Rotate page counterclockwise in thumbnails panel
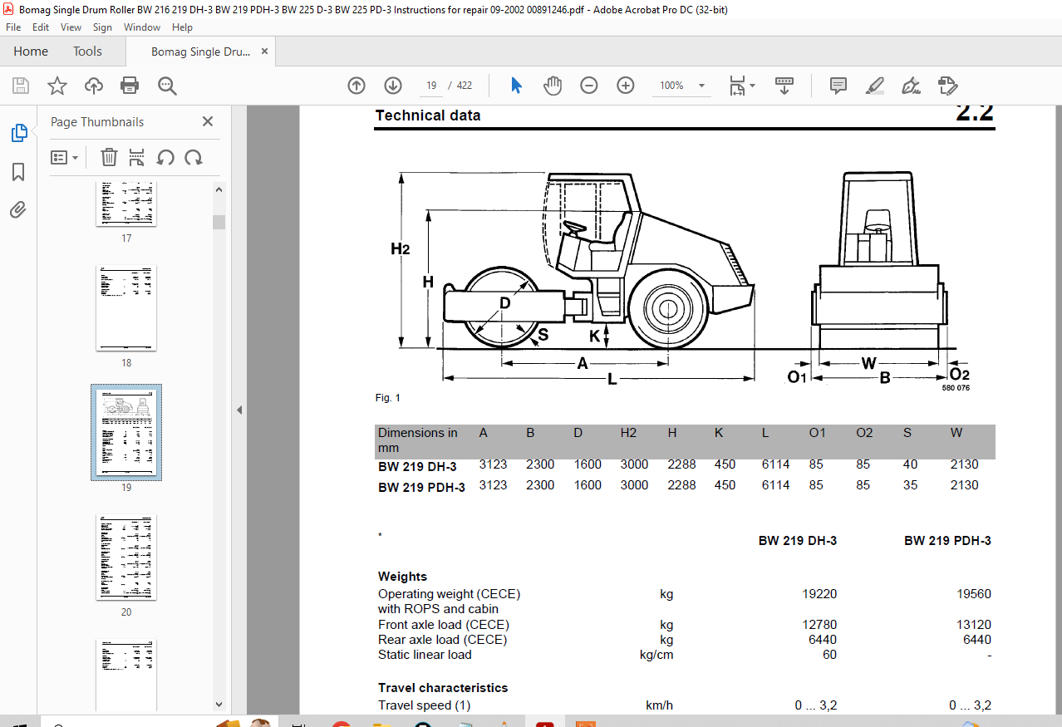1062x727 pixels. [x=165, y=157]
